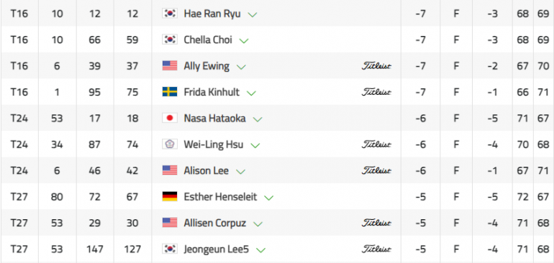
Task: Click South Korea flag beside Hae Ran Ryu
Action: [170, 14]
